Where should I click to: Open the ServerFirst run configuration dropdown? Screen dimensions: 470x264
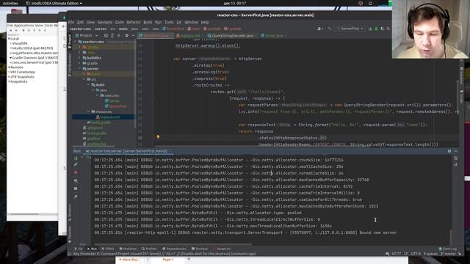(350, 29)
